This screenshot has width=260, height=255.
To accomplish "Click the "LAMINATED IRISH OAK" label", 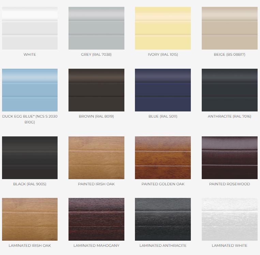I will tap(30, 245).
